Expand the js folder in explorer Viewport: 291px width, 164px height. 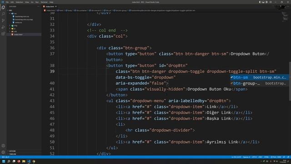click(x=15, y=28)
